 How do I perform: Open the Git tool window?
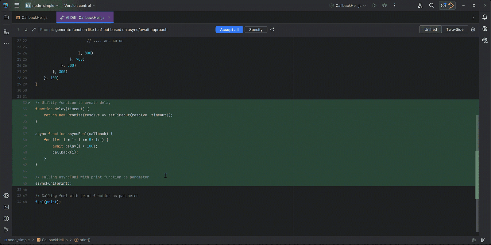point(6,230)
